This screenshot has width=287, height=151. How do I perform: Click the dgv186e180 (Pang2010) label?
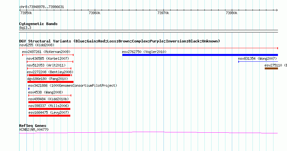(47, 79)
